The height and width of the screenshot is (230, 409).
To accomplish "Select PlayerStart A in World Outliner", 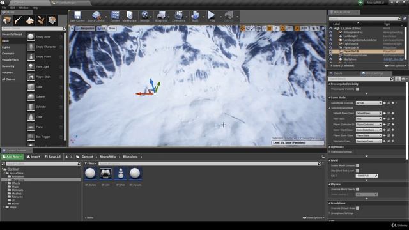I will point(351,48).
